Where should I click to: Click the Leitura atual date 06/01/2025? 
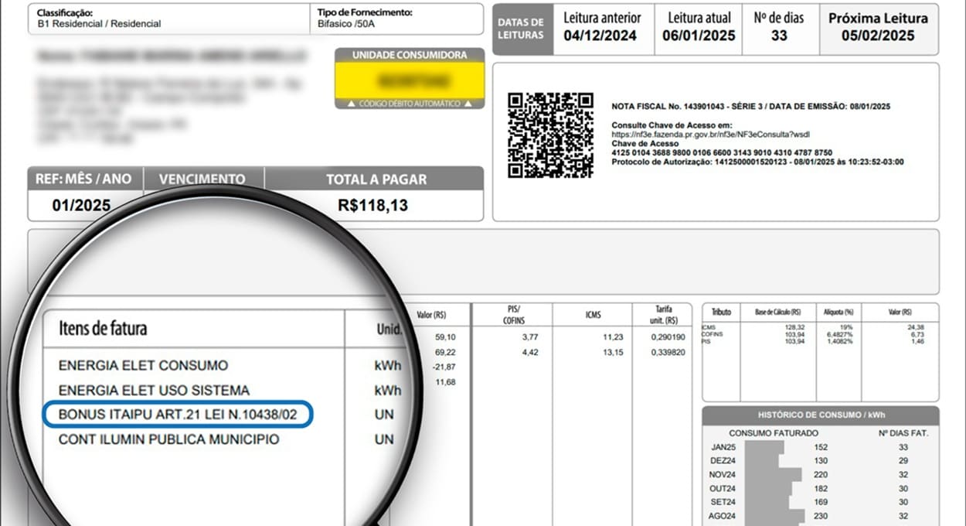click(x=699, y=36)
